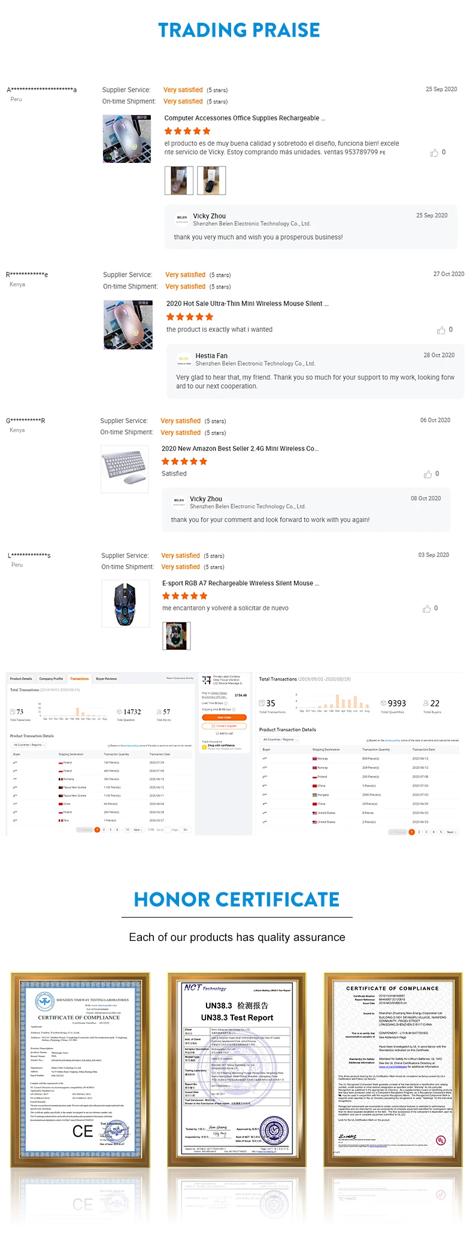Click the Contact Supplier button
473x1253 pixels.
tap(225, 725)
